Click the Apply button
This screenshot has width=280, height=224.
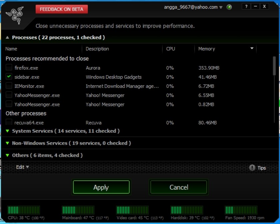(x=101, y=187)
